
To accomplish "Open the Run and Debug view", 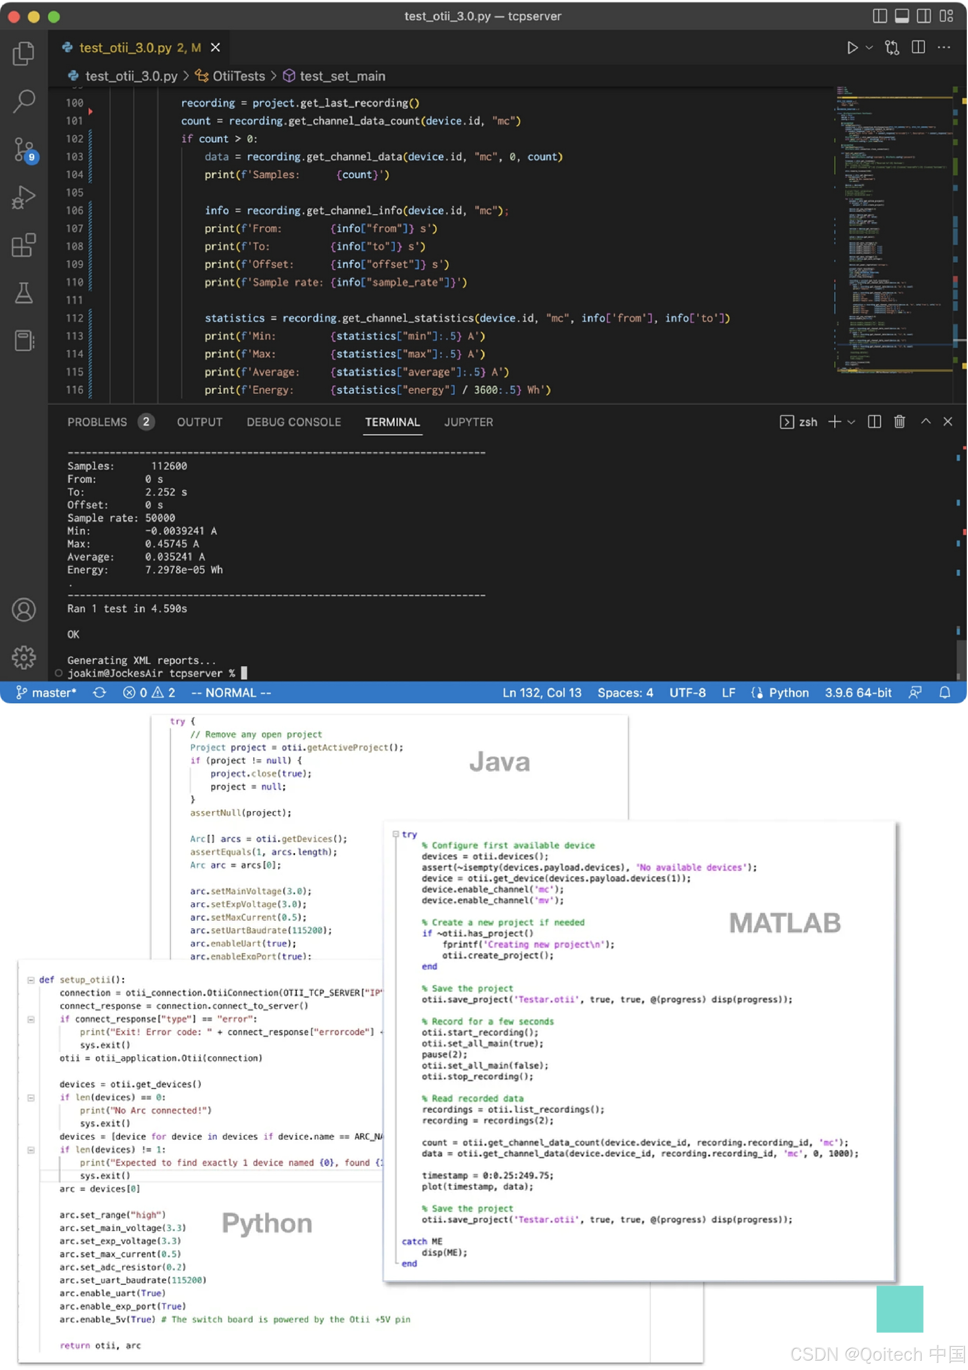I will point(23,197).
